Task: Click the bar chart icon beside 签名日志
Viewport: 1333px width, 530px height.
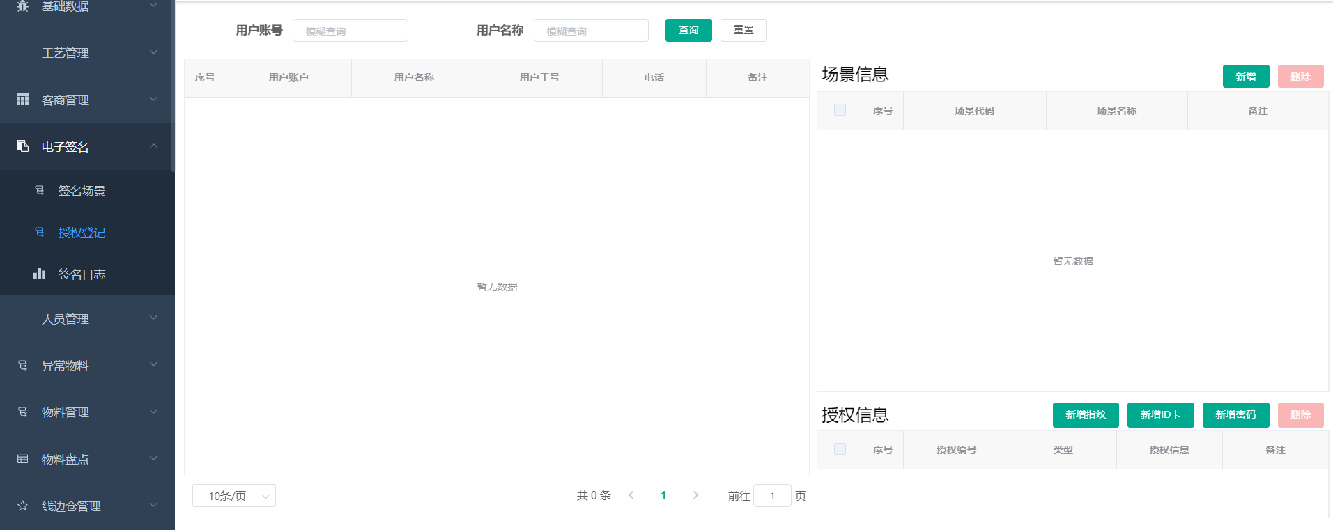Action: [39, 274]
